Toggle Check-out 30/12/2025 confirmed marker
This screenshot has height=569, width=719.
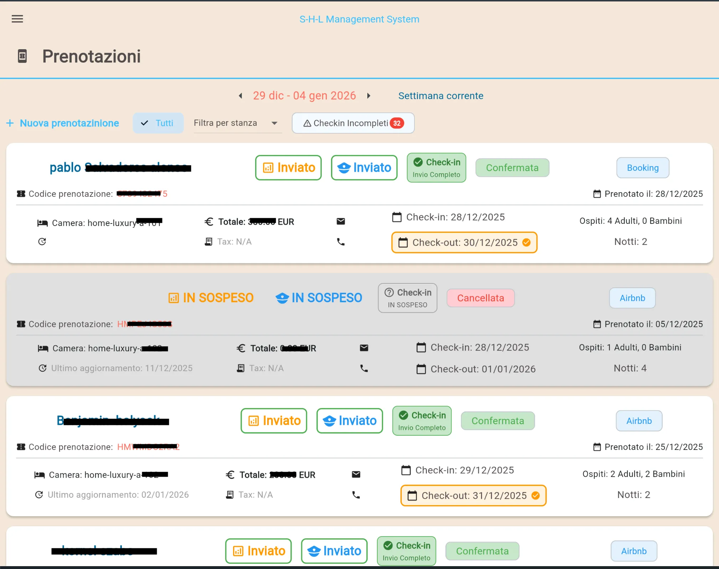tap(526, 243)
